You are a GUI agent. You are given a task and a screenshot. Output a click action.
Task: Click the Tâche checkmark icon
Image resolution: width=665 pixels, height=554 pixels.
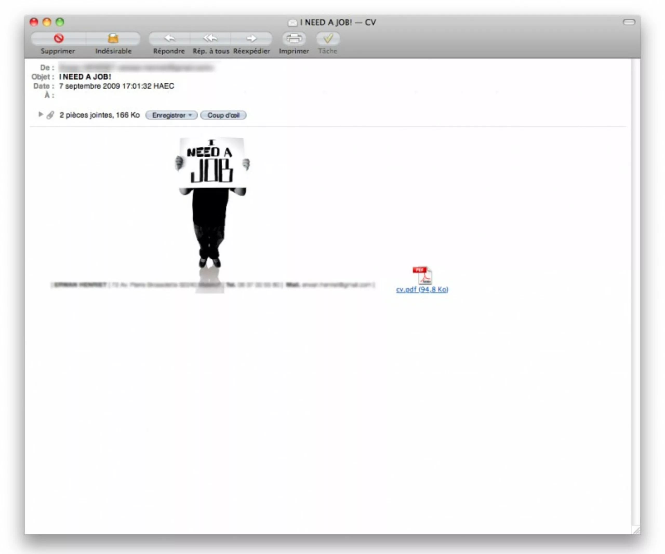click(x=328, y=38)
